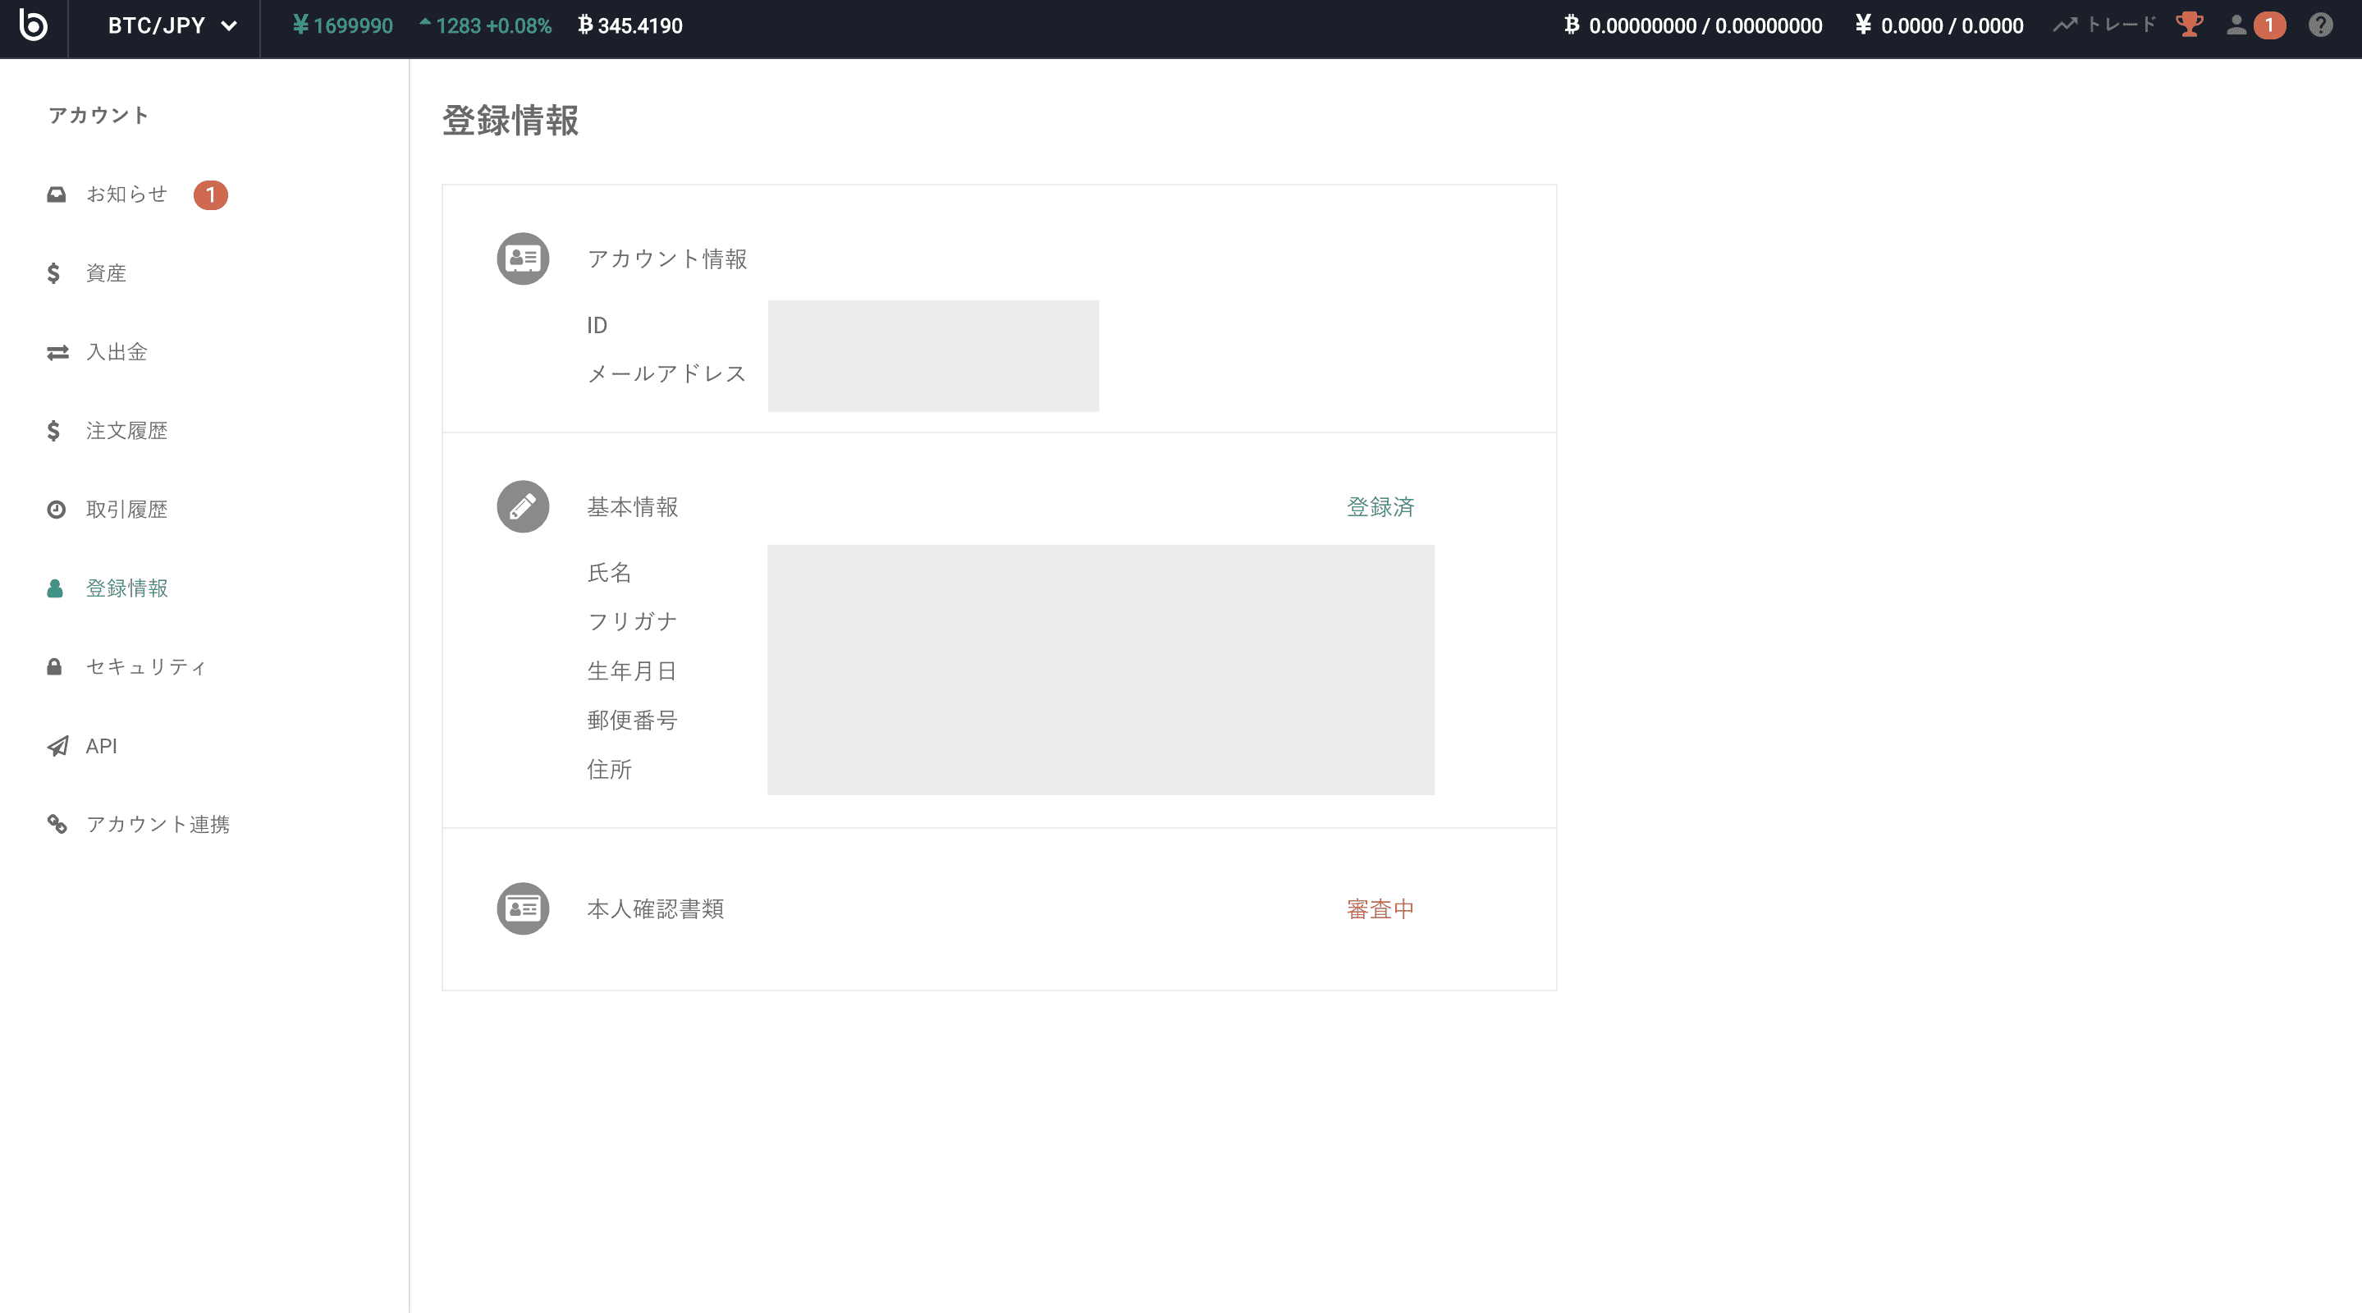Open アカウント連携 account linking page
The height and width of the screenshot is (1313, 2362).
pos(158,824)
